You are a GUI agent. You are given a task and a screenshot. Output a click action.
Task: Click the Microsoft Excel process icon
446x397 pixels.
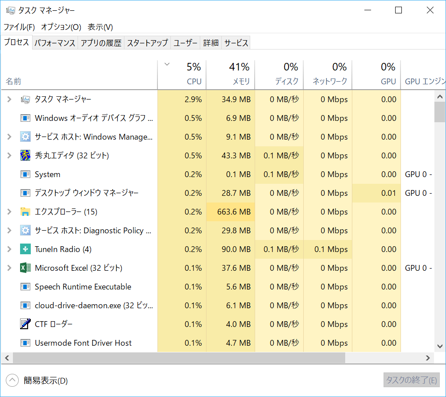(x=25, y=268)
